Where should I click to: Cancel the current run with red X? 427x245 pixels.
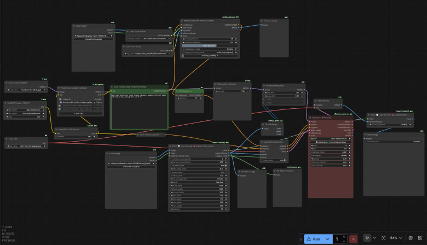tap(353, 239)
